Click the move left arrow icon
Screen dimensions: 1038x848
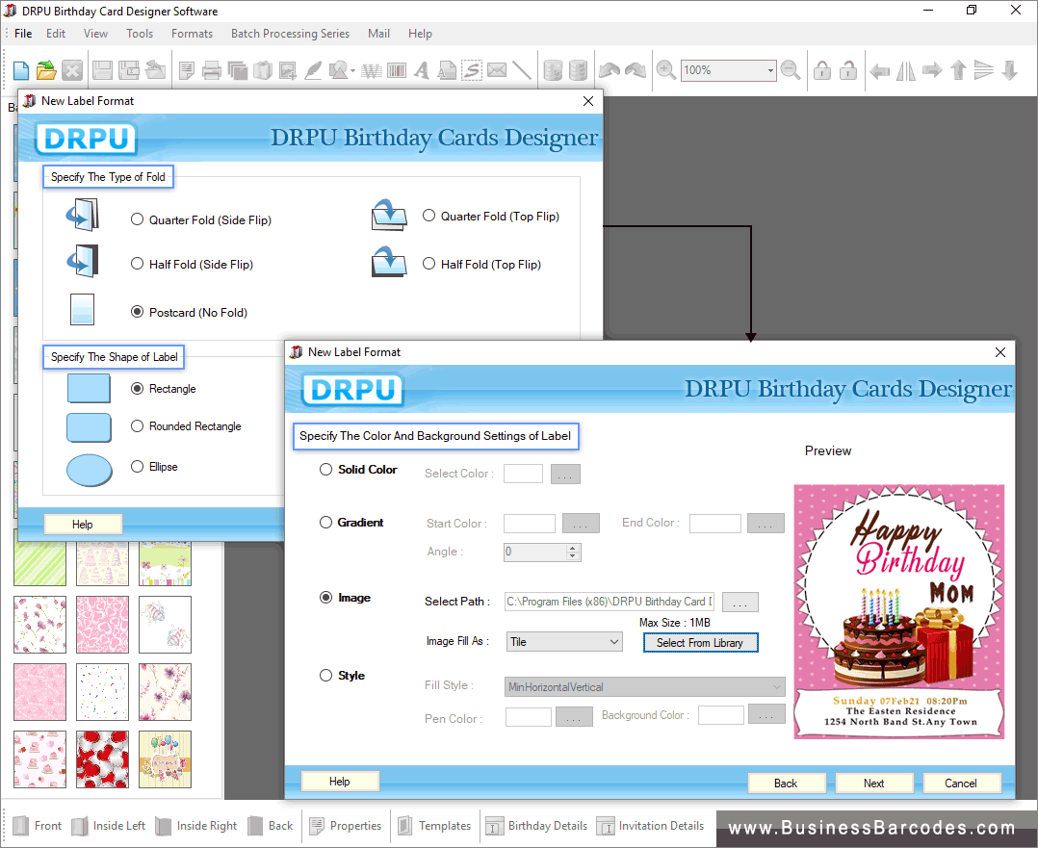point(879,70)
